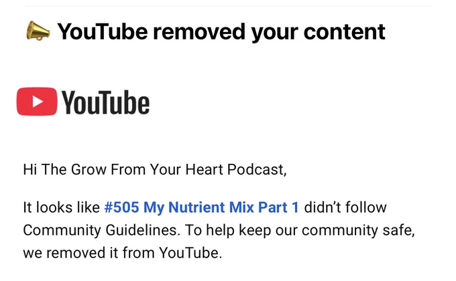
Task: Open the #505 My Nutrient Mix Part 1 link
Action: pos(202,207)
